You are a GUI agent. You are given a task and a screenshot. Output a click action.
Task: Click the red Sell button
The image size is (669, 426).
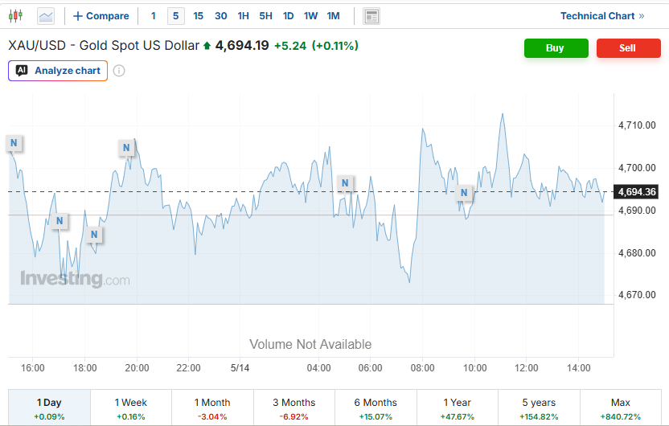tap(629, 48)
